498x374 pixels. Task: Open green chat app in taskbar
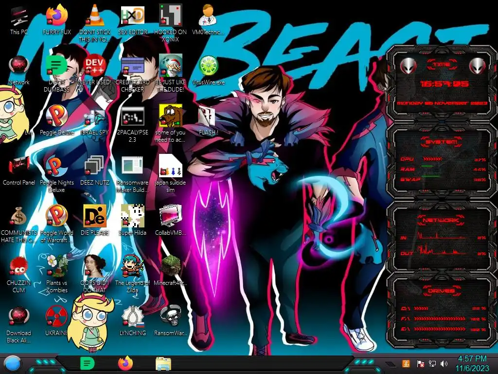click(88, 363)
